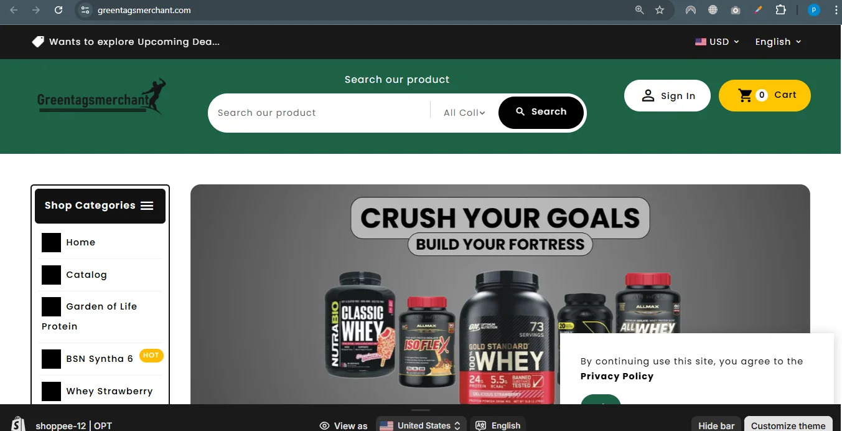Click the Greentagsmerchant logo
Screen dimensions: 842x431
pos(101,97)
